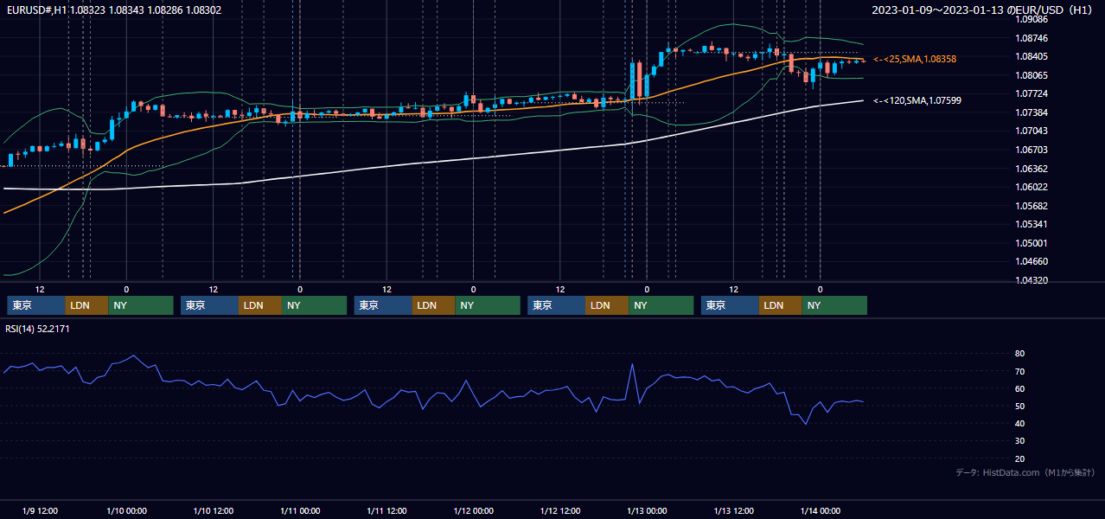Select the 1/9 12:00 date label

(x=40, y=510)
